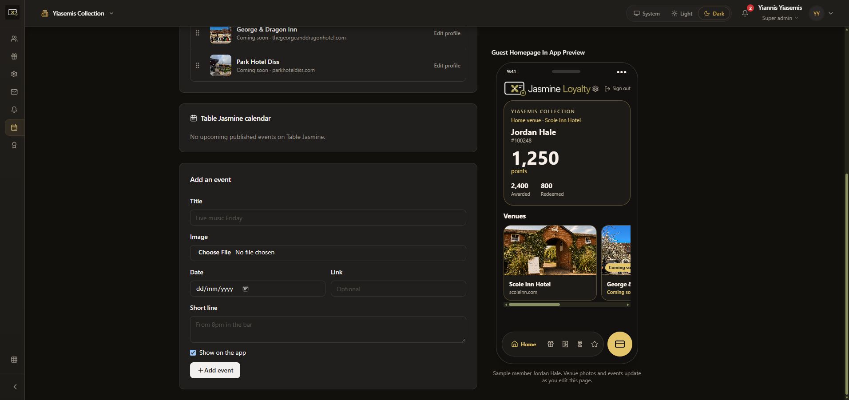The height and width of the screenshot is (400, 849).
Task: Open the rewards gift sidebar icon
Action: pos(14,56)
